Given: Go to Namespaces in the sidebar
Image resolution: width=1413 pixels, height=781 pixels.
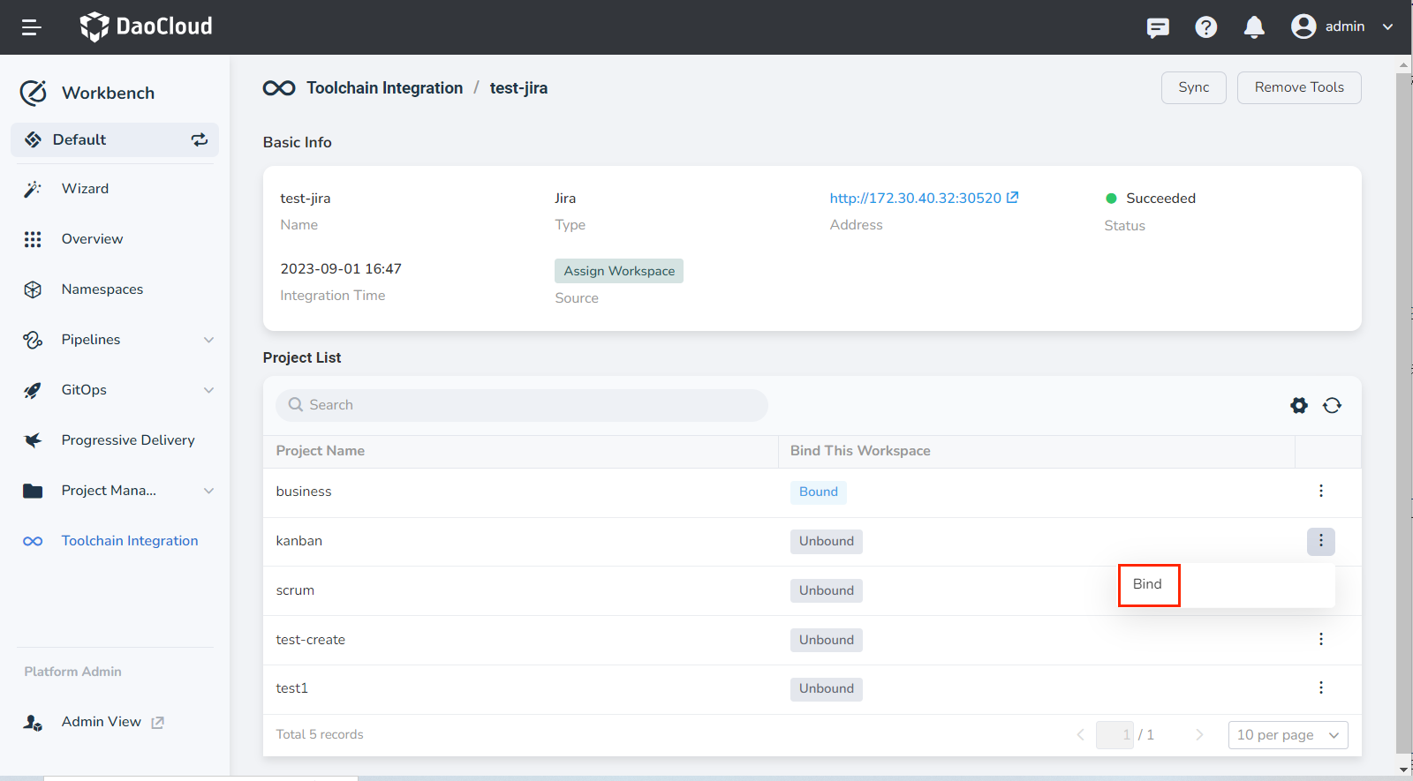Looking at the screenshot, I should (x=102, y=289).
